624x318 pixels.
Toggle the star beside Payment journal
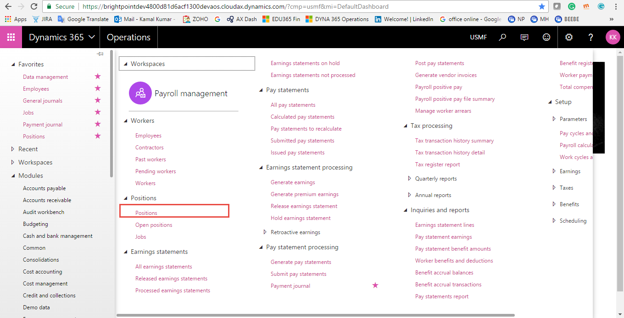(97, 124)
